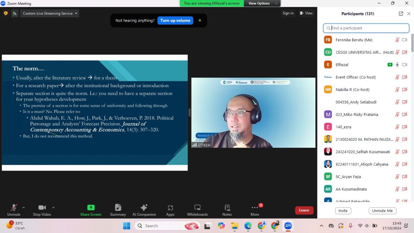This screenshot has height=233, width=414.
Task: Click muted mic icon on Nabilla R row
Action: point(397,90)
